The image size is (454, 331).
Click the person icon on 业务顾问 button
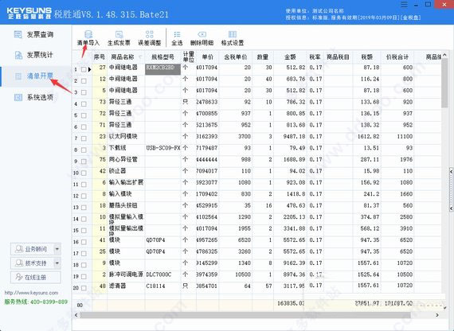pos(19,249)
